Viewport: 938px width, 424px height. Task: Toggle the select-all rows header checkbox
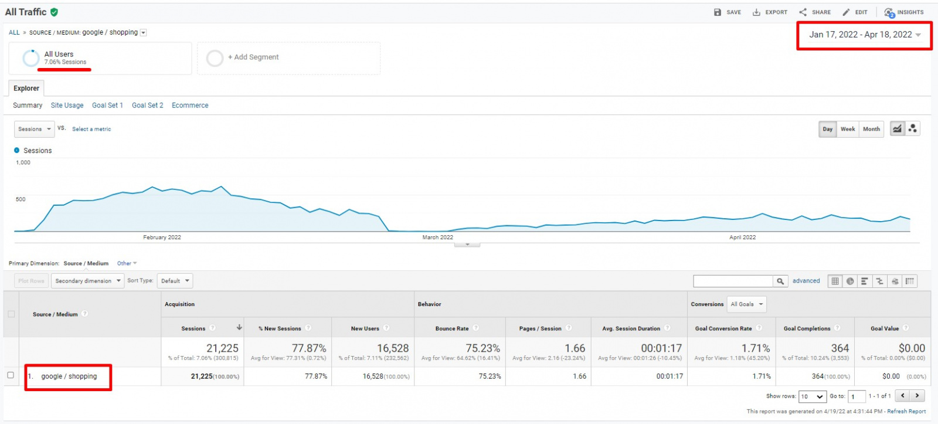point(11,314)
